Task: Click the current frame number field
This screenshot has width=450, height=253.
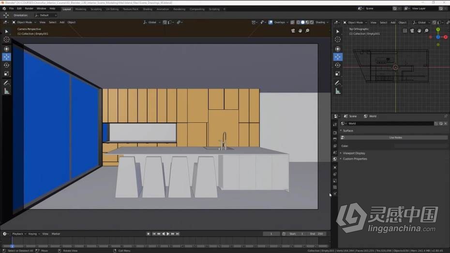Action: point(271,234)
